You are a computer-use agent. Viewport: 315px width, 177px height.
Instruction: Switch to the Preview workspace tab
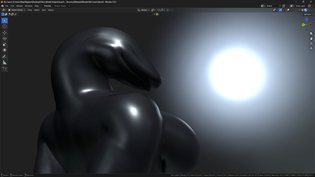click(x=48, y=6)
